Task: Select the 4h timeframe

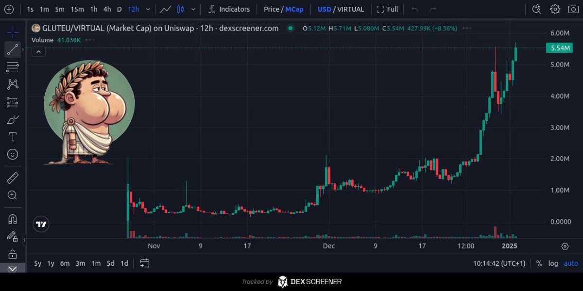Action: click(x=107, y=9)
